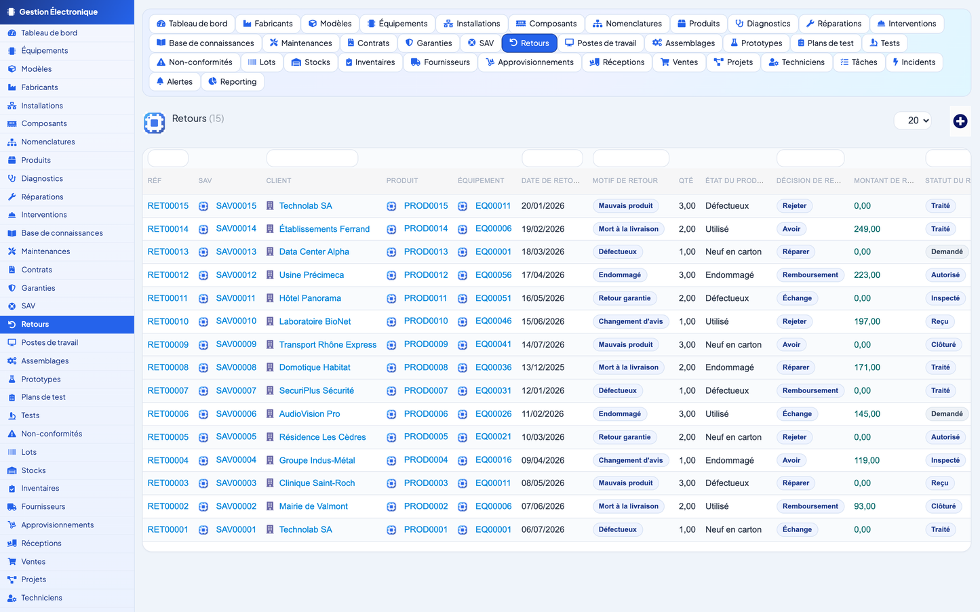Image resolution: width=980 pixels, height=612 pixels.
Task: Click the plus icon to add a return
Action: [960, 121]
